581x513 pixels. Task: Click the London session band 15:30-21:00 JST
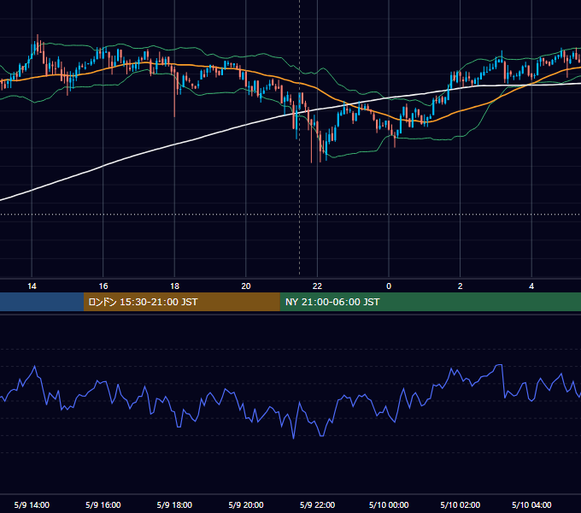tap(181, 302)
